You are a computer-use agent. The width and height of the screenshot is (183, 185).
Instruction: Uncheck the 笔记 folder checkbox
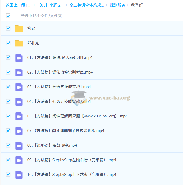(8, 28)
